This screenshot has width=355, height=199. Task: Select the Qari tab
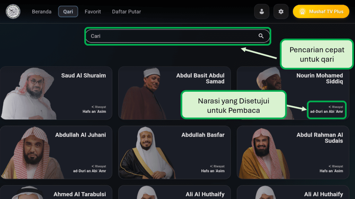tap(68, 11)
